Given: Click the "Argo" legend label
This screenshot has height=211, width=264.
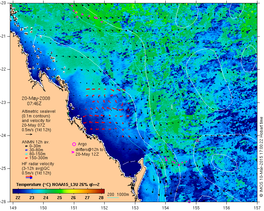Looking at the screenshot, I should (82, 144).
